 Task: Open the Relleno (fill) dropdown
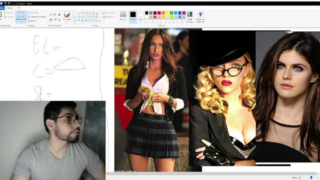[109, 17]
